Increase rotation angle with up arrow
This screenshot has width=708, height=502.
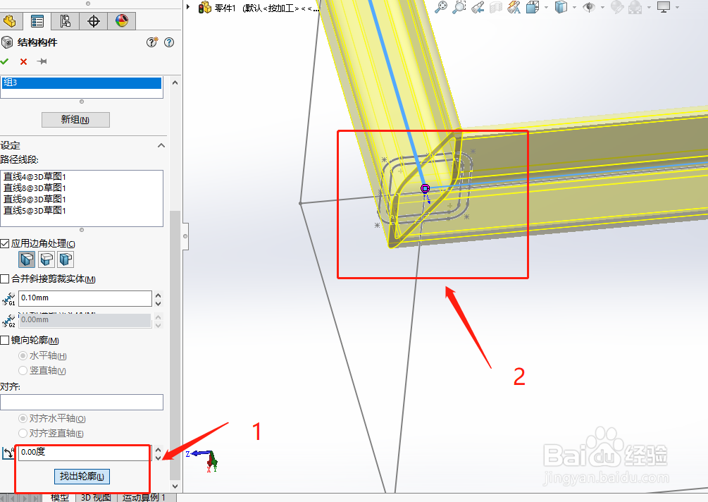click(158, 450)
